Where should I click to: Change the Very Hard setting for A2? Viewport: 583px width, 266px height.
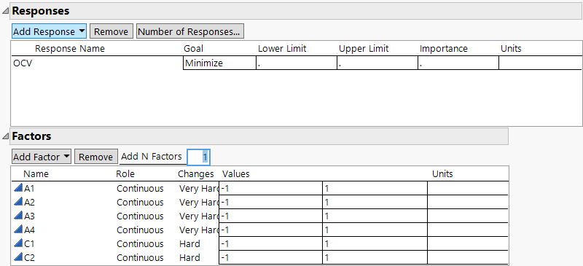pos(199,203)
